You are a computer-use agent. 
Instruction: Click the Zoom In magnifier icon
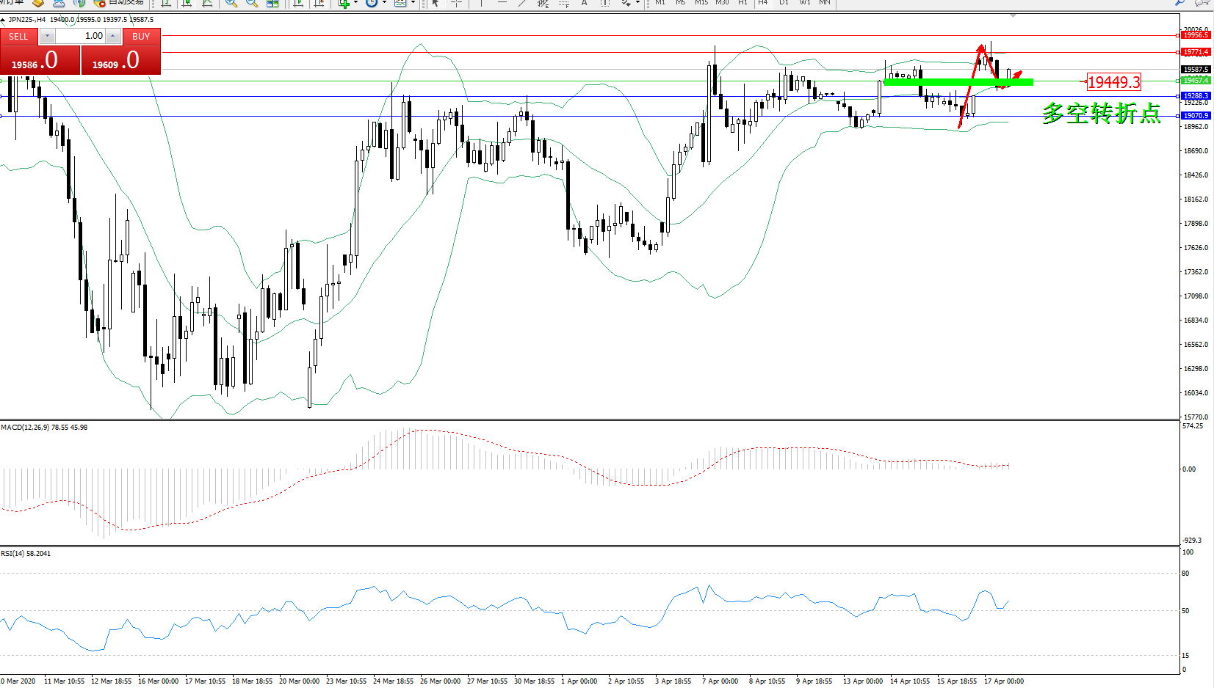(231, 4)
